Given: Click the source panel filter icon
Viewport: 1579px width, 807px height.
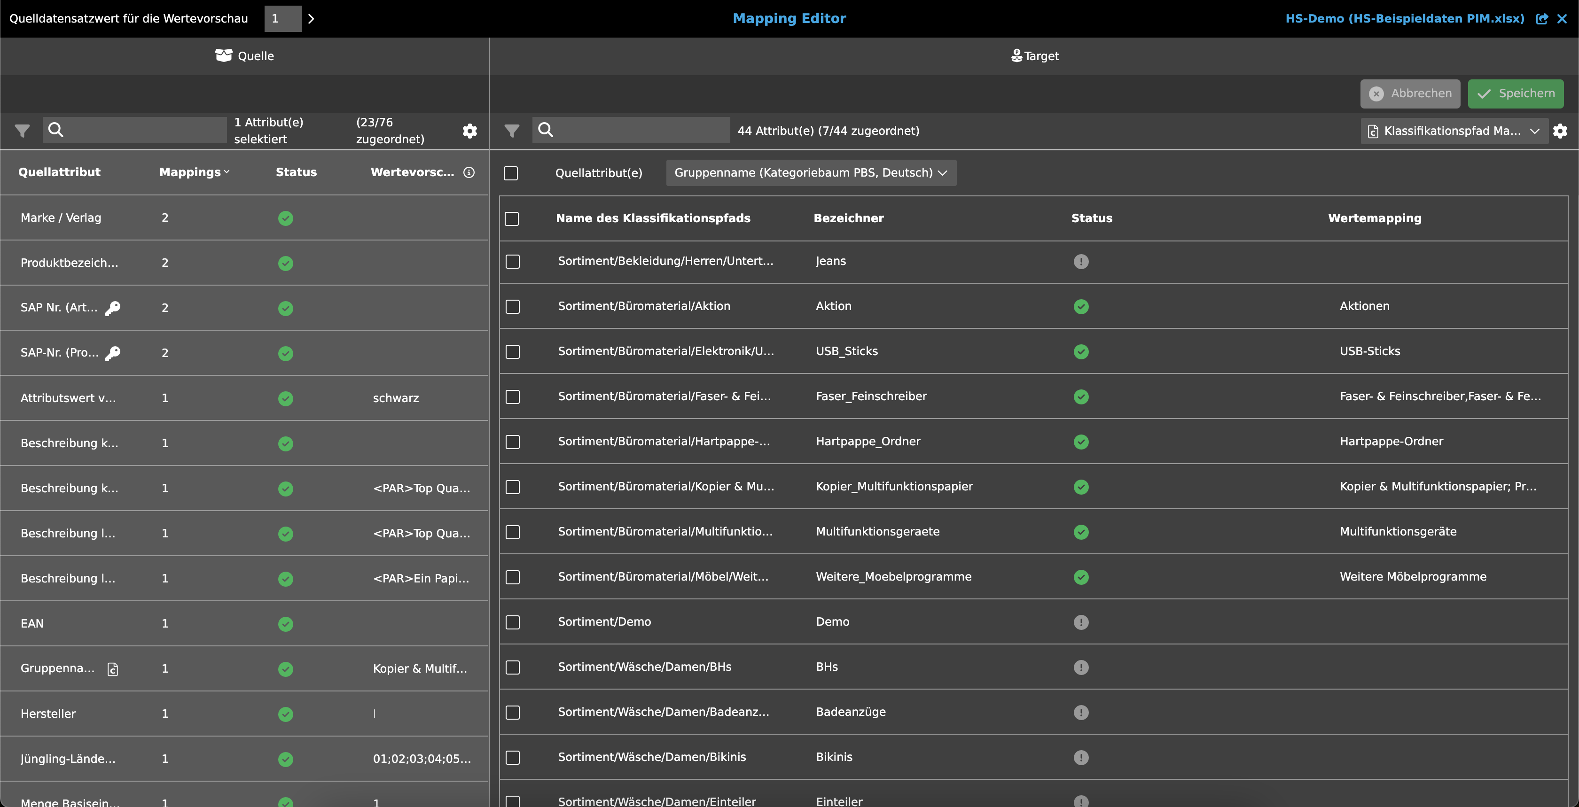Looking at the screenshot, I should click(x=22, y=131).
